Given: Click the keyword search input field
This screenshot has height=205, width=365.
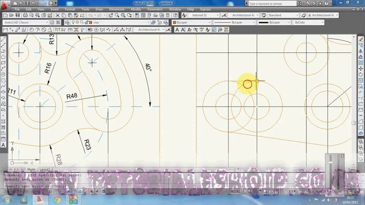Looking at the screenshot, I should [273, 3].
